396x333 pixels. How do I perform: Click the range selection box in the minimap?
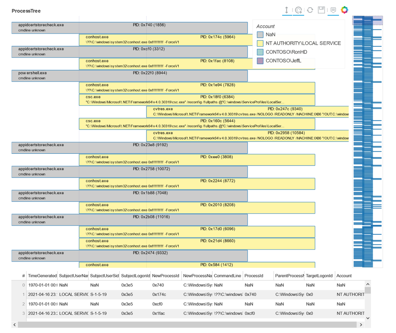367,20
